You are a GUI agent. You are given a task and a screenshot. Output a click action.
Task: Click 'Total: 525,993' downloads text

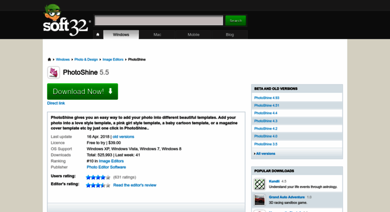[x=99, y=155]
